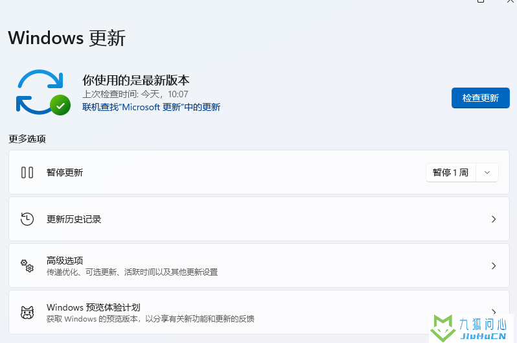The height and width of the screenshot is (343, 517).
Task: Click the update sync status icon
Action: 43,93
